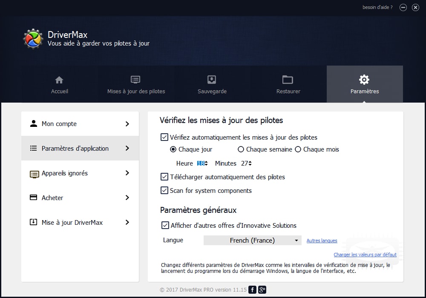Click the version text DriverMax PRO 11.15
Image resolution: width=426 pixels, height=298 pixels.
pos(203,289)
